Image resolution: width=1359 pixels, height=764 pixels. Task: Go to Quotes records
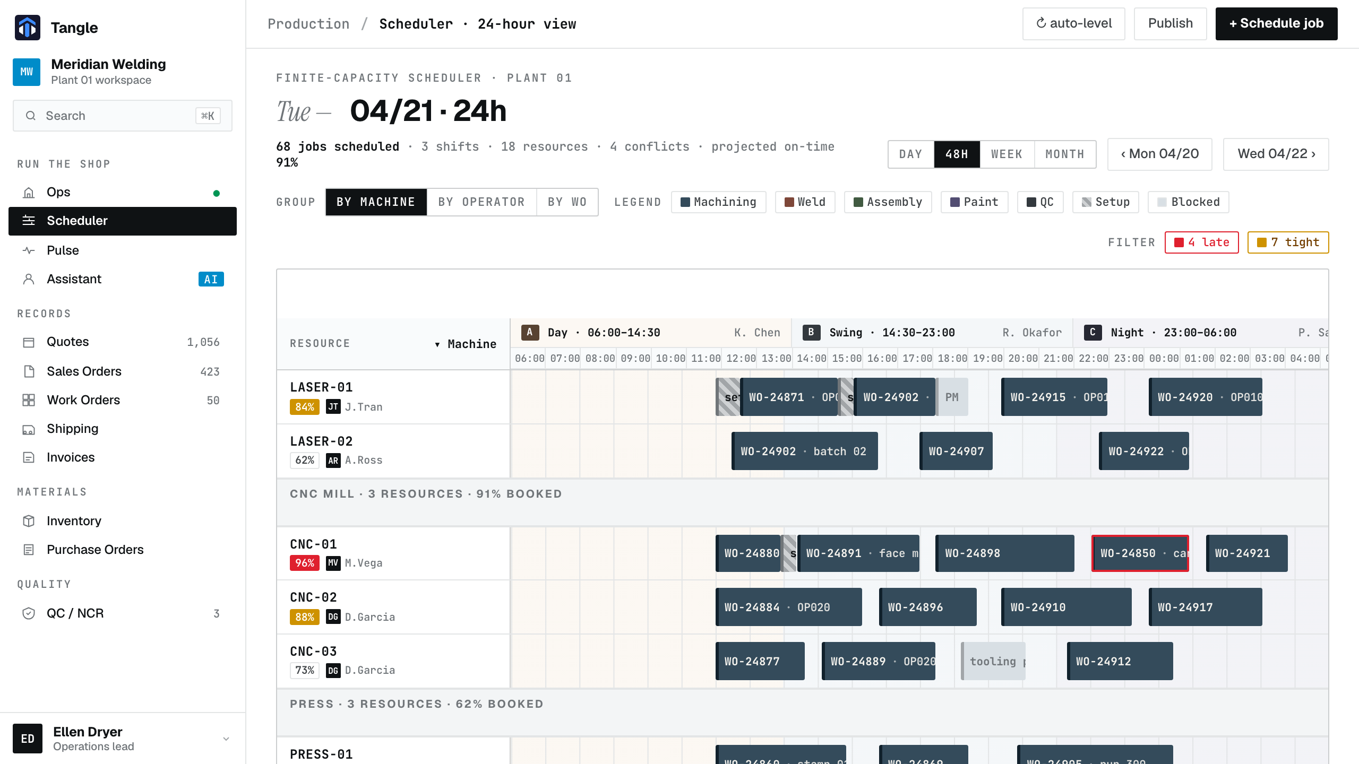(x=122, y=342)
